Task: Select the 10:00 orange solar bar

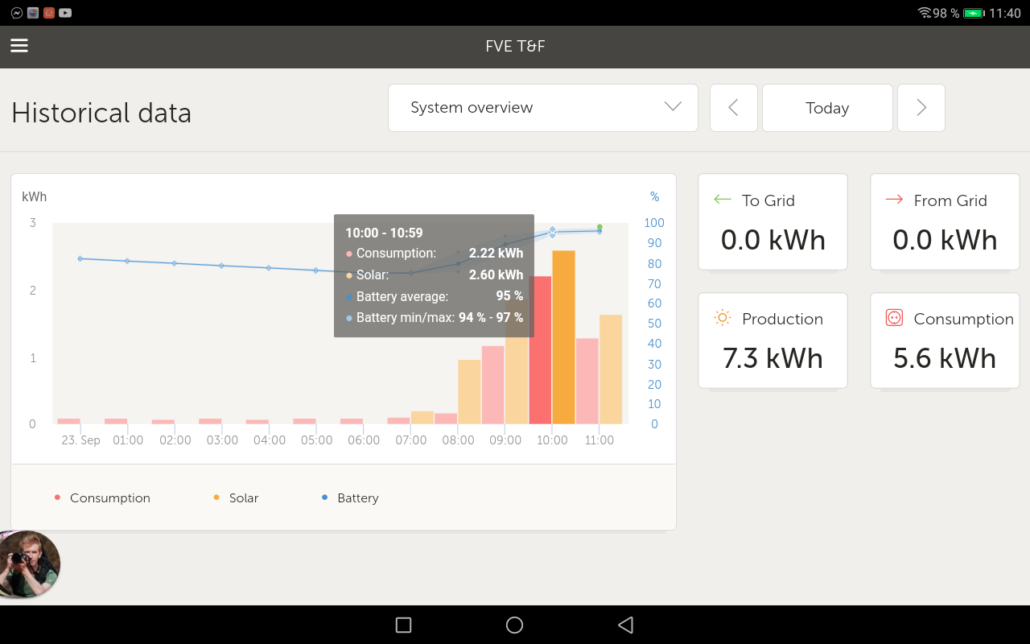Action: (563, 338)
